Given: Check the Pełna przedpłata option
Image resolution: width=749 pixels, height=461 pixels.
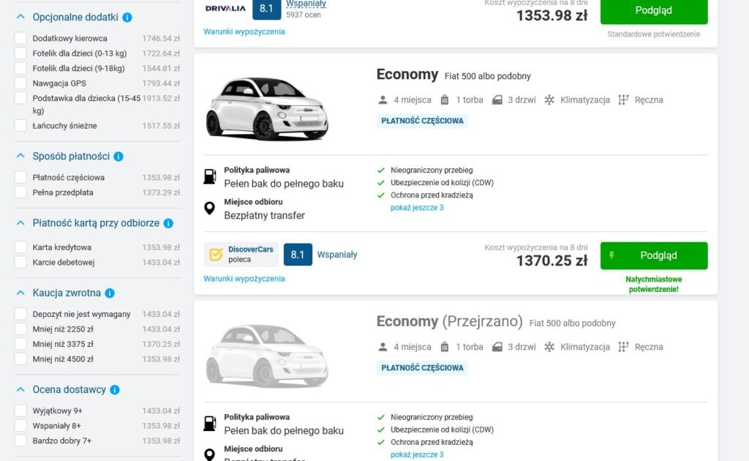Looking at the screenshot, I should 20,192.
